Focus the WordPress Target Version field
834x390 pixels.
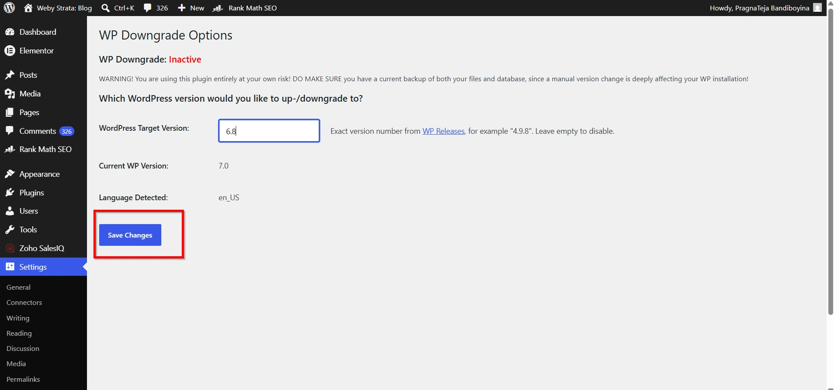pyautogui.click(x=269, y=131)
